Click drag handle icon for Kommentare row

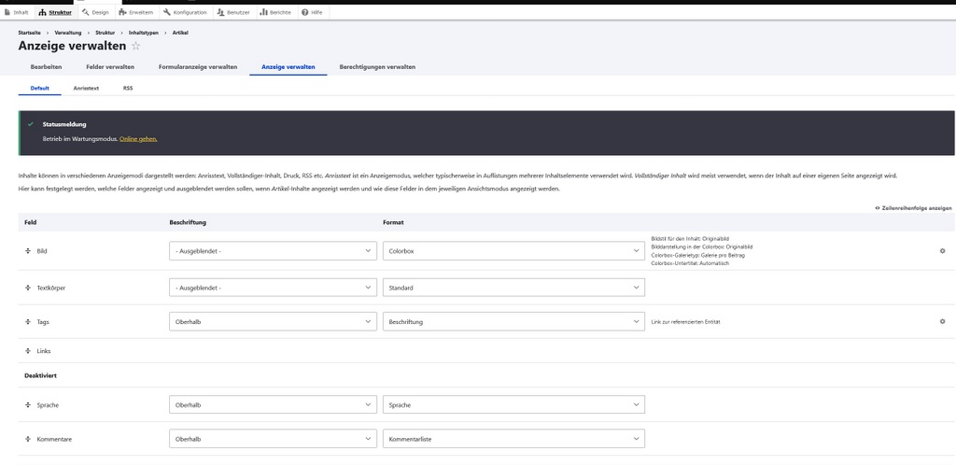coord(28,439)
